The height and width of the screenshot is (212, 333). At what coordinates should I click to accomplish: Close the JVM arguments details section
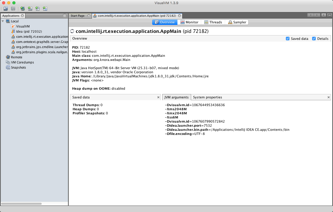(x=329, y=97)
